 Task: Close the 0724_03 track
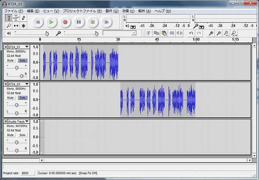(6, 84)
